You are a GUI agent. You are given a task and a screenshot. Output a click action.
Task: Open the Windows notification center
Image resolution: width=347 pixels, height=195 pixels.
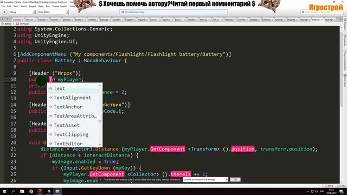tap(341, 191)
